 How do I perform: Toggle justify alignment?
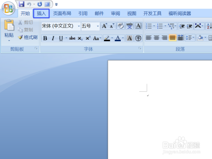[173, 38]
